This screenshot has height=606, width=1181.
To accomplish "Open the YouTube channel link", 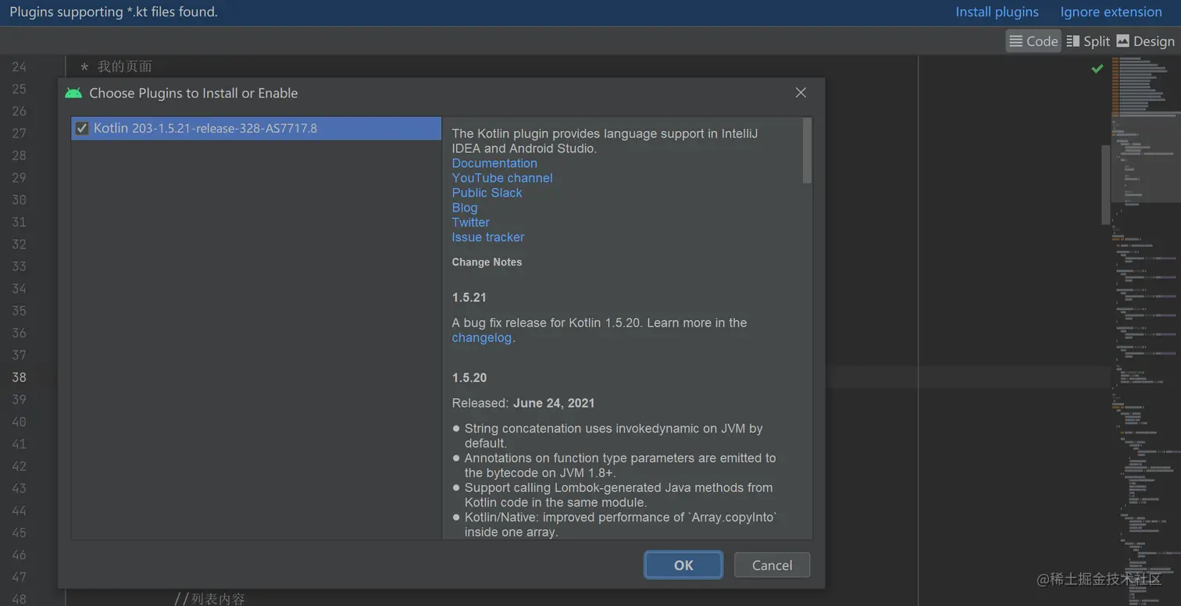I will click(502, 178).
